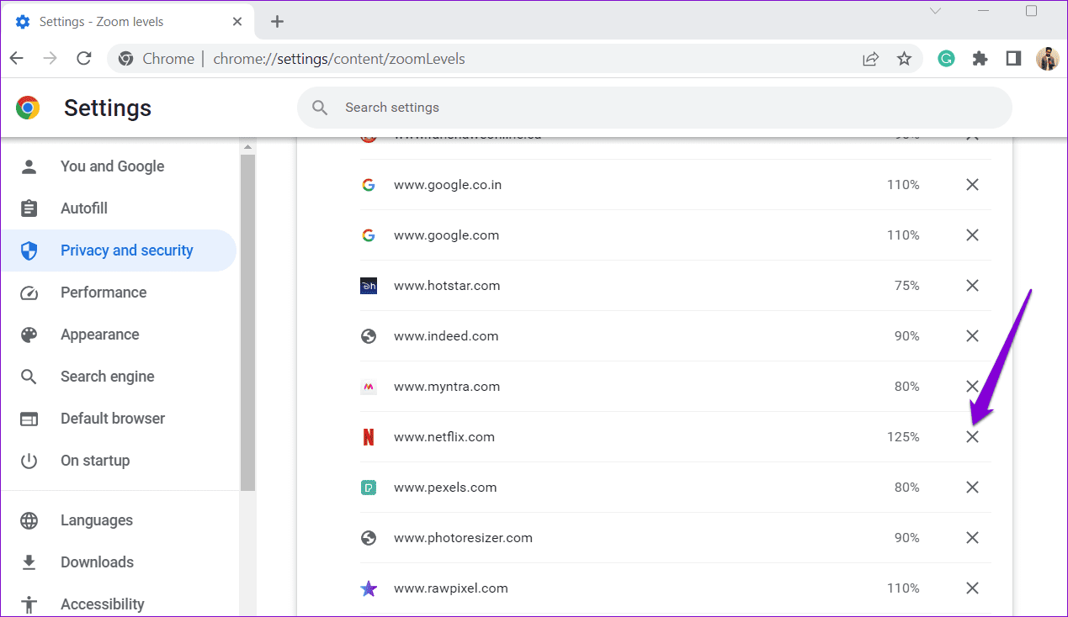Click the www.google.com Google favicon
The width and height of the screenshot is (1068, 617).
click(368, 235)
